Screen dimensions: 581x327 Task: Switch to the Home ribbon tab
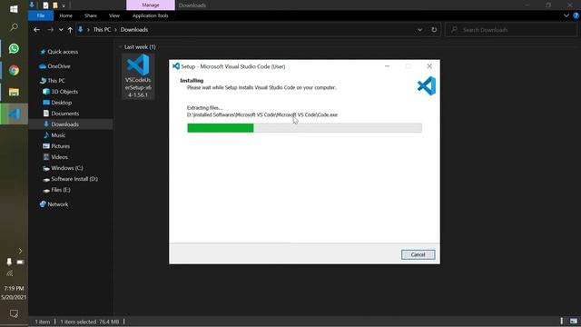point(65,15)
